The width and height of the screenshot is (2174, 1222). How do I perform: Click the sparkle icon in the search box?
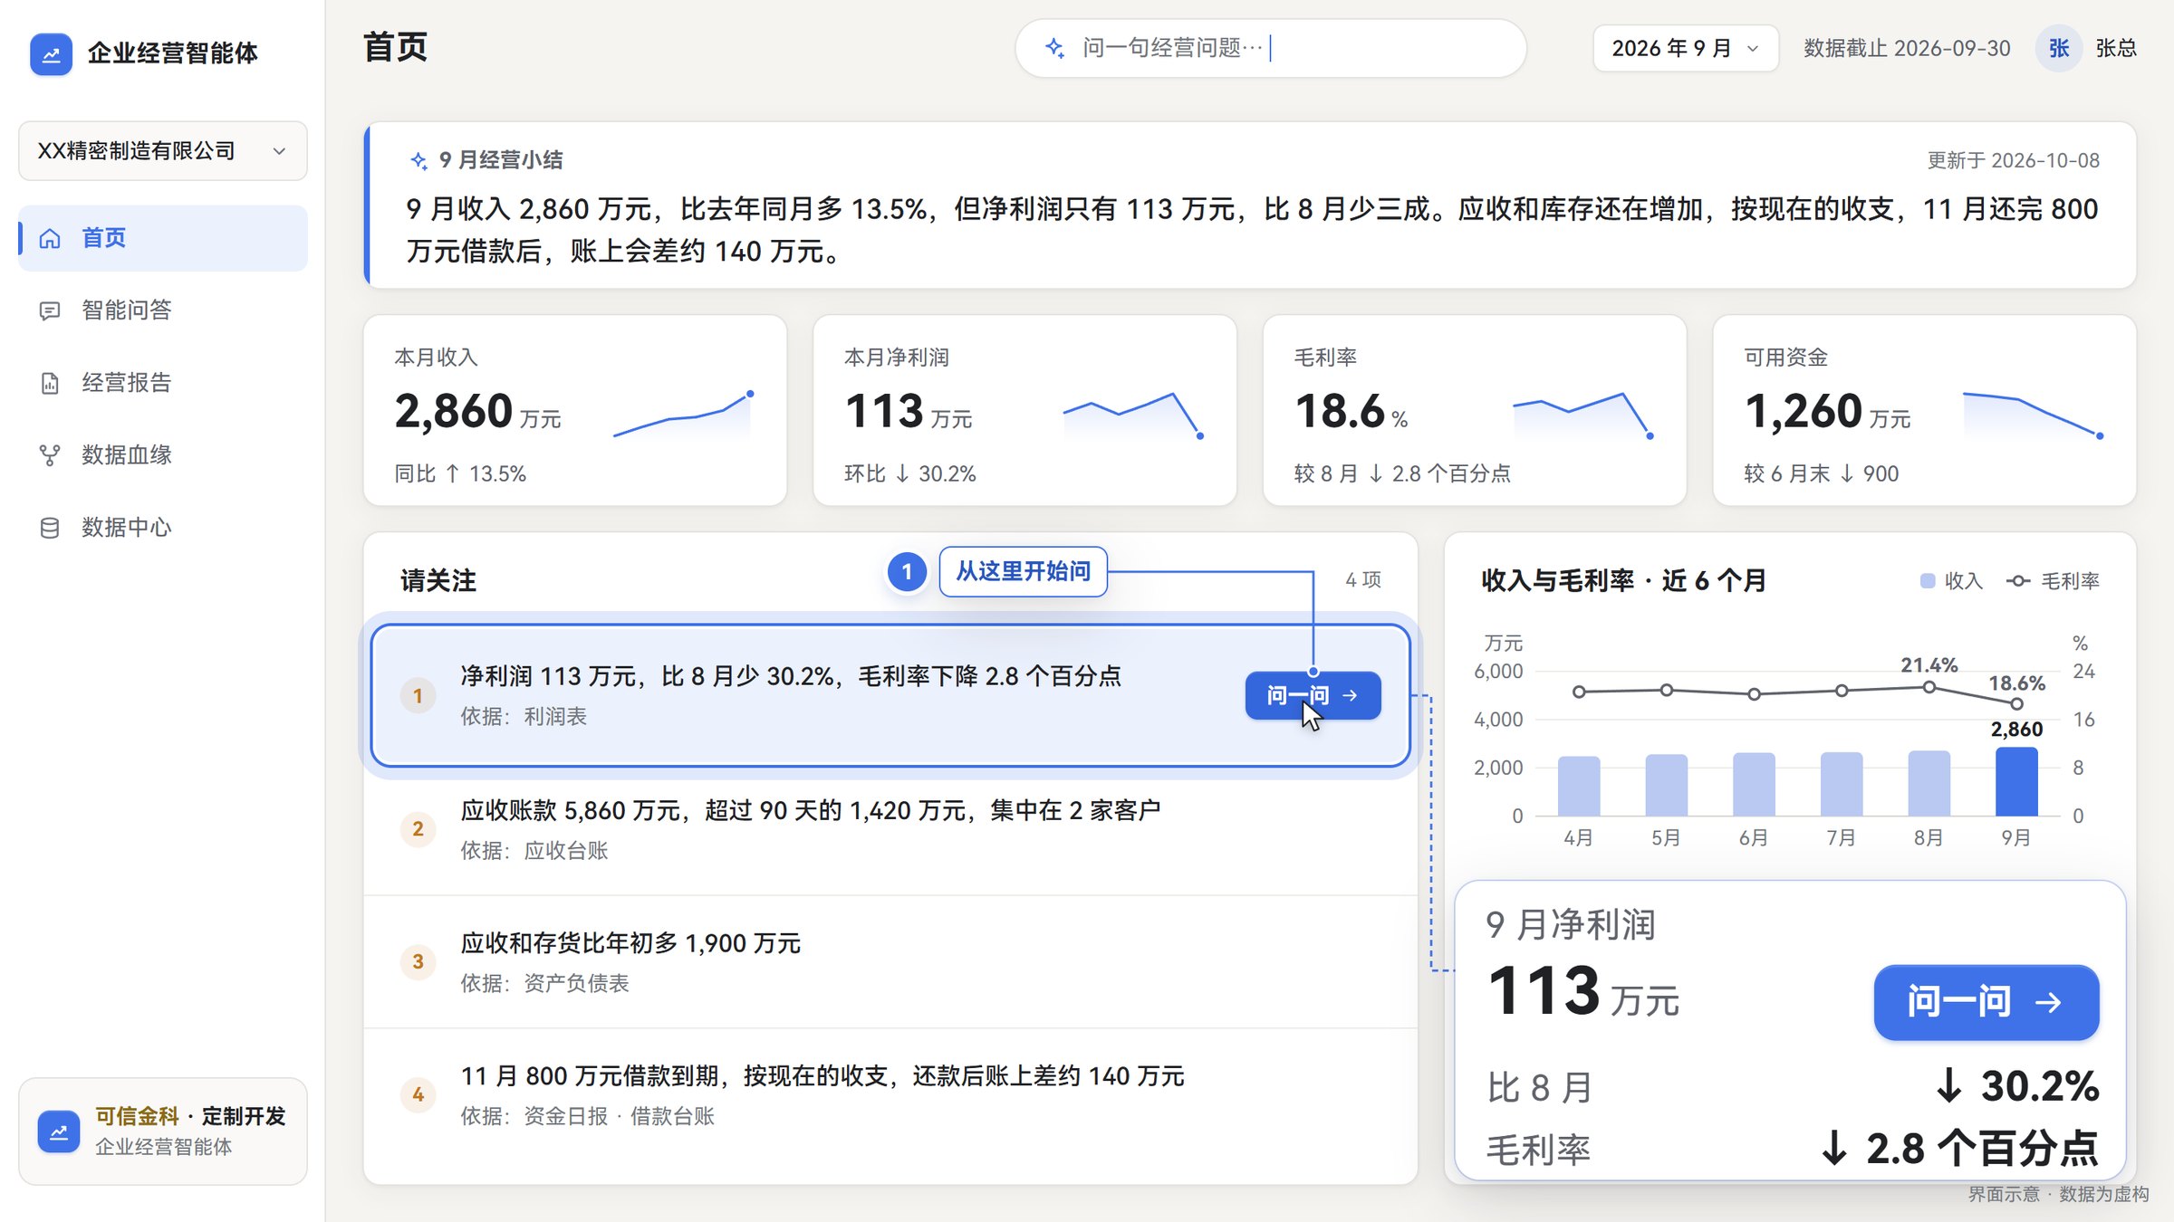pos(1054,48)
